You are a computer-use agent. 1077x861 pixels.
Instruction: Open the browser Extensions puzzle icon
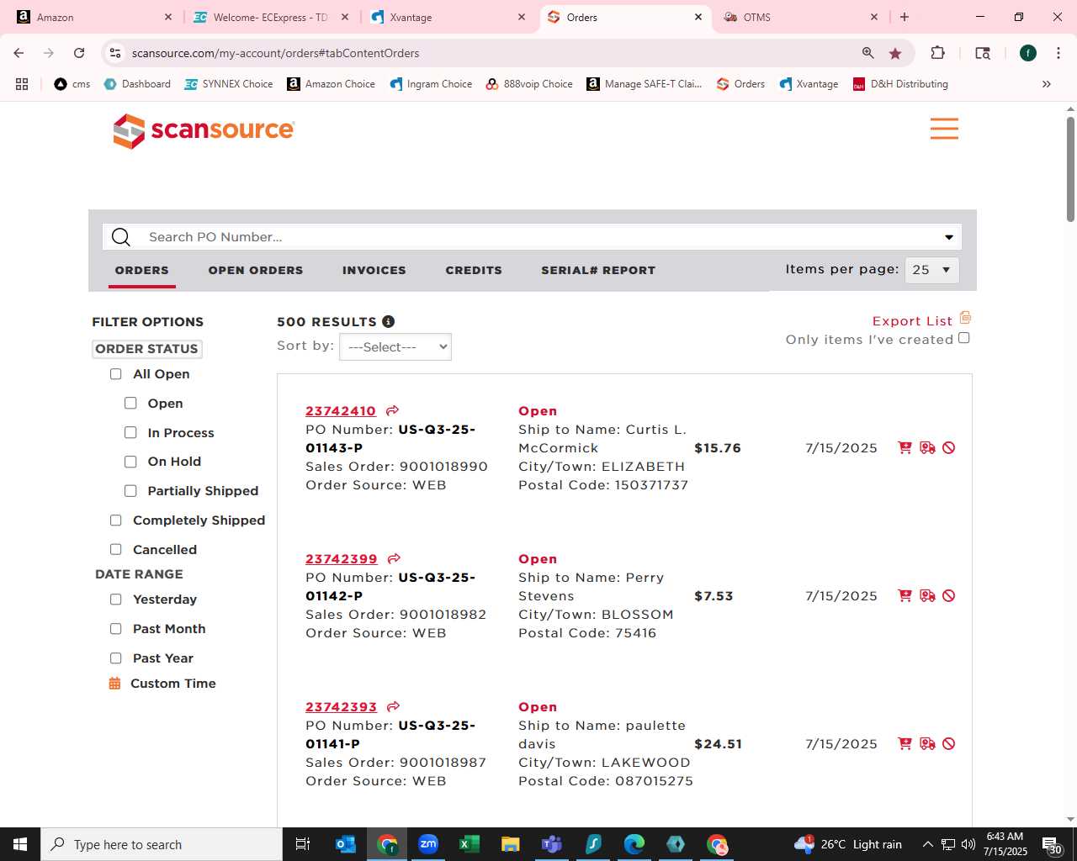coord(937,53)
